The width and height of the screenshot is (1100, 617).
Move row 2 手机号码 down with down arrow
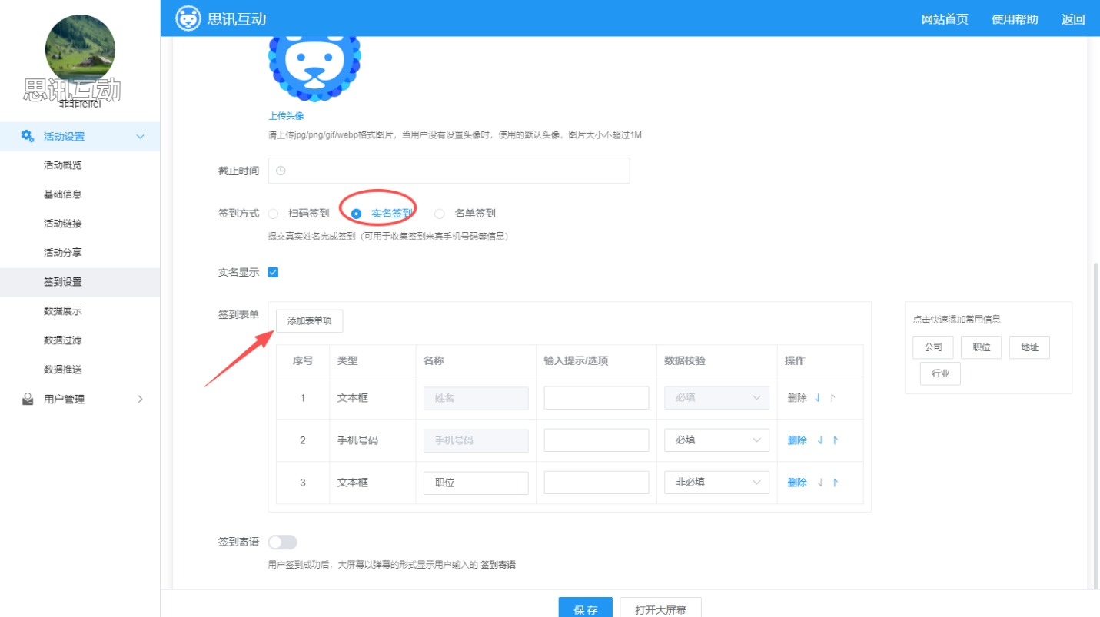click(x=820, y=440)
